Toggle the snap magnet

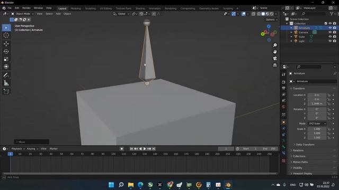[141, 14]
